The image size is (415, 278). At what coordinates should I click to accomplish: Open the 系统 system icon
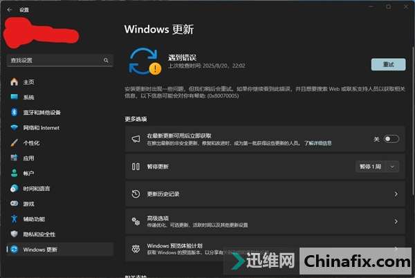point(15,97)
